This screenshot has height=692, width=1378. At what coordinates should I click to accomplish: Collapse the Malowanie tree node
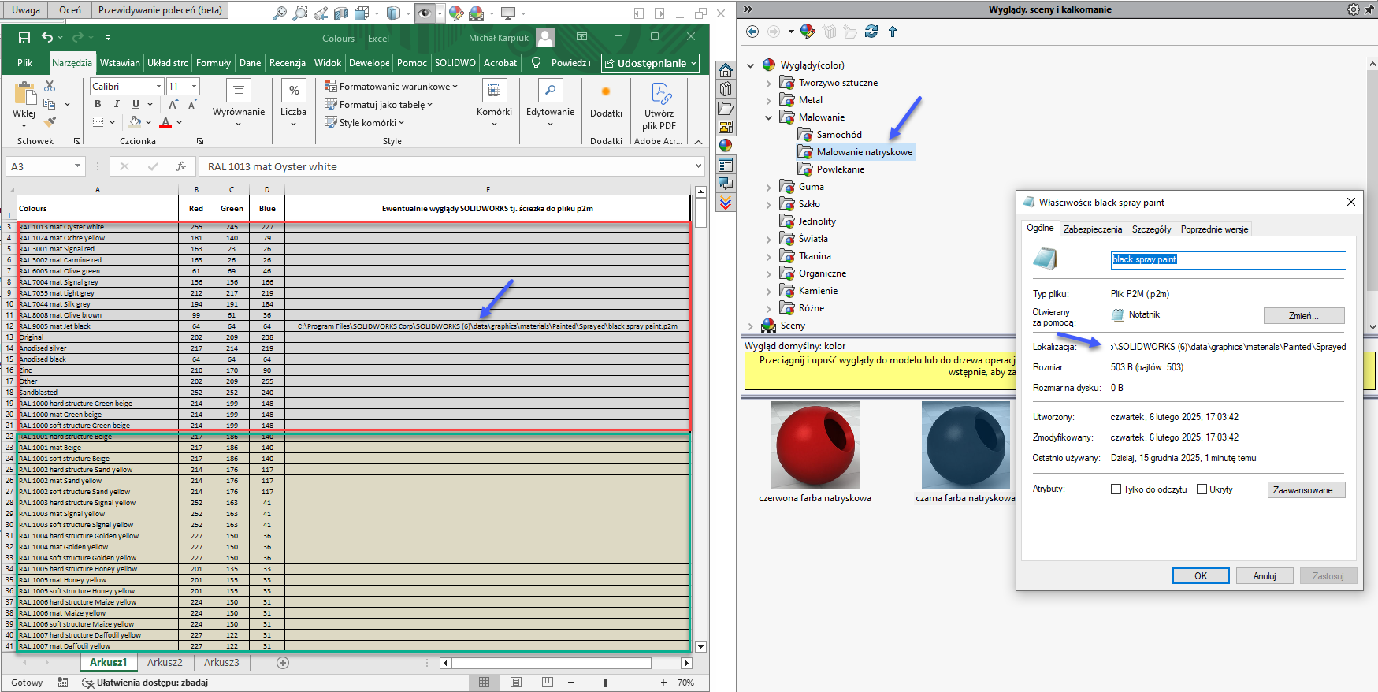pos(769,117)
